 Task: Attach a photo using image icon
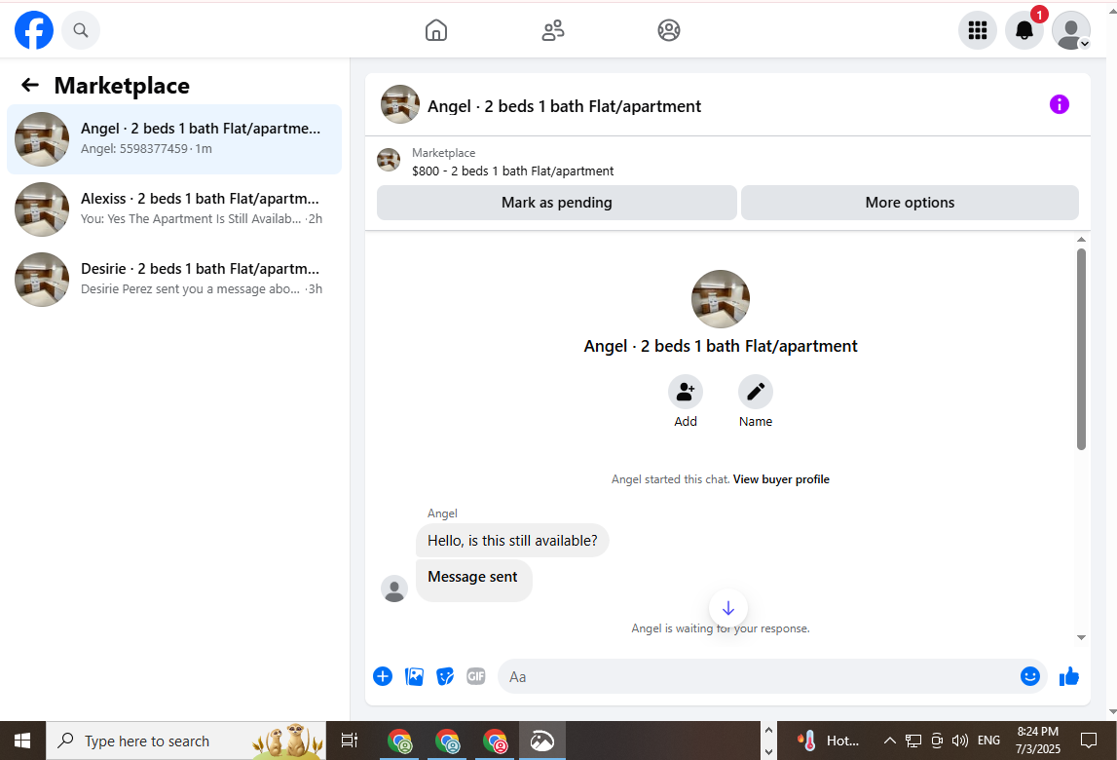coord(414,676)
